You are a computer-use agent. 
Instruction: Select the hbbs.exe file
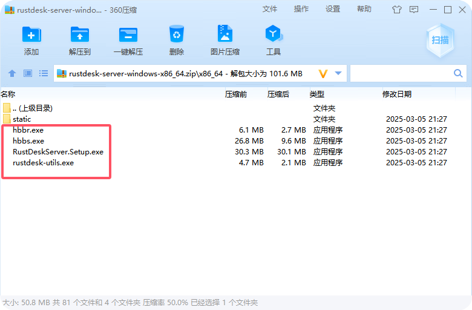[x=28, y=140]
